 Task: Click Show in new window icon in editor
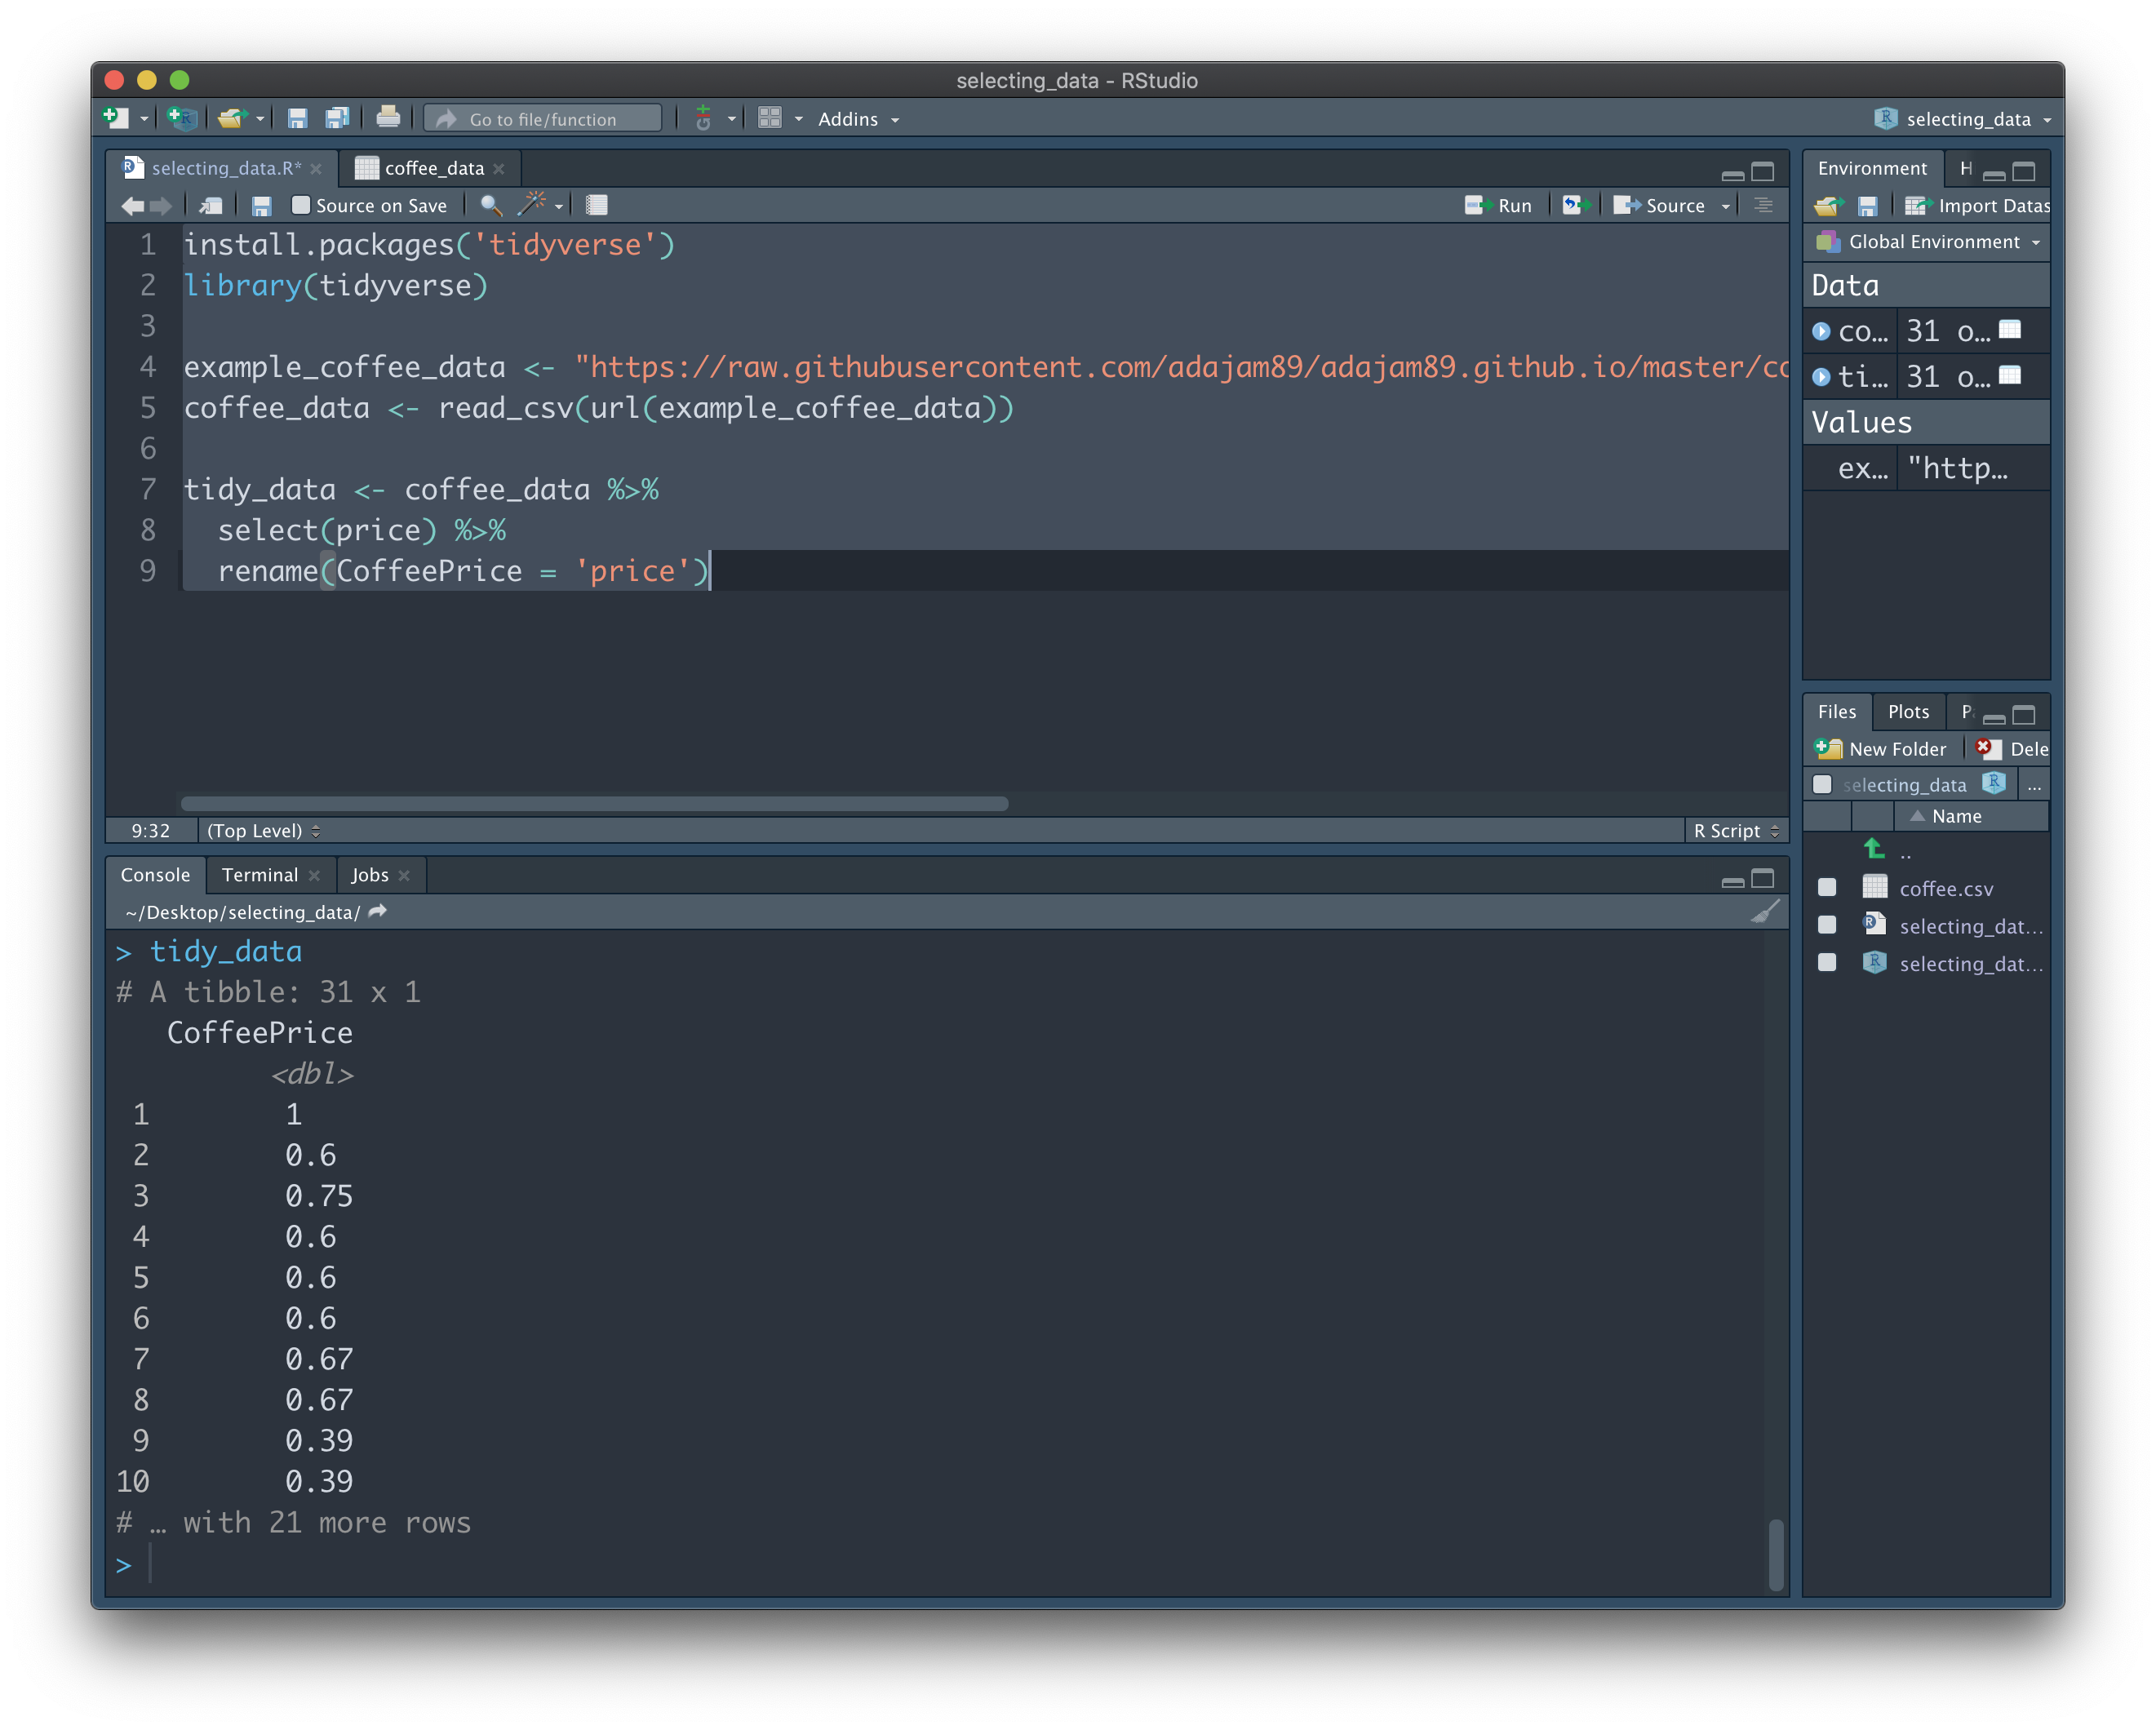(211, 205)
